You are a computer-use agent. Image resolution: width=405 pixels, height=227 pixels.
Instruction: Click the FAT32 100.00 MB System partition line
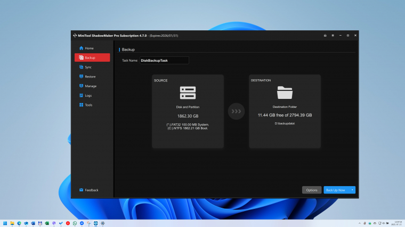[x=188, y=125]
